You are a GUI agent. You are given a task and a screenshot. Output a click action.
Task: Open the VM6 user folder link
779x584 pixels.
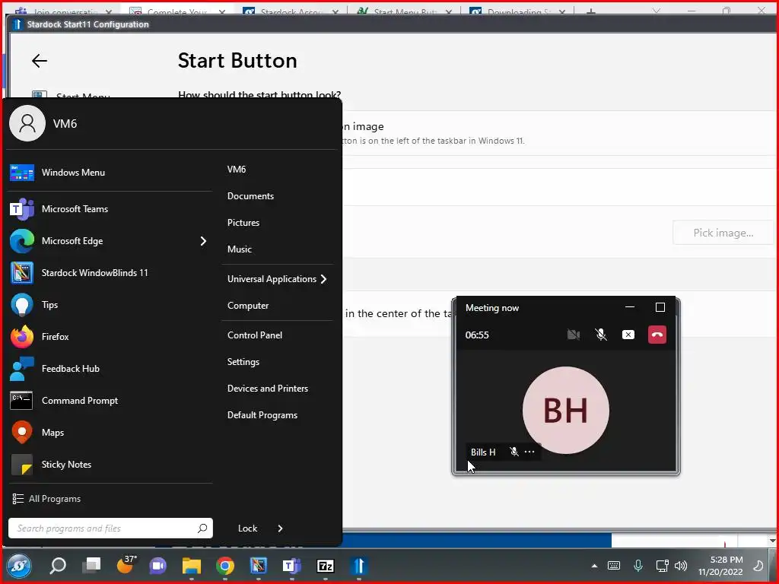tap(237, 170)
